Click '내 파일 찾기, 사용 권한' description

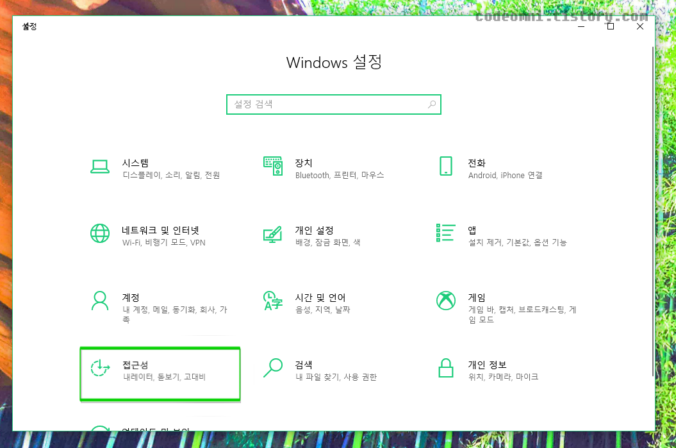click(336, 377)
